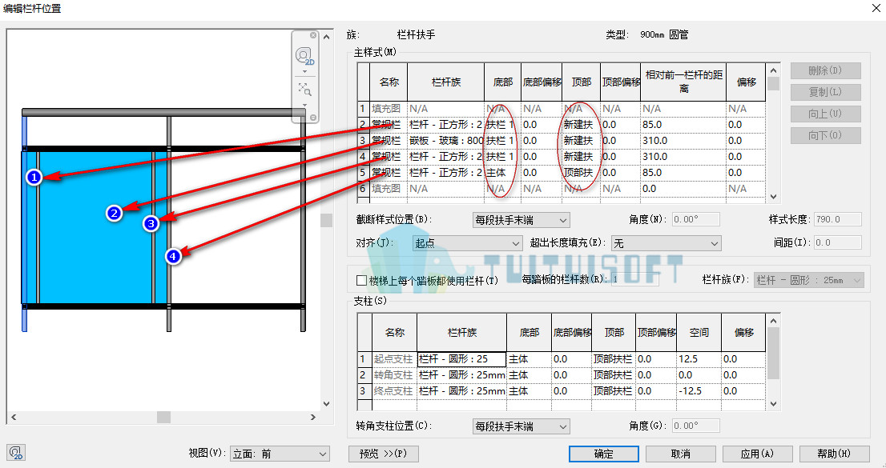886x468 pixels.
Task: Click the 预览 >>(P) button
Action: 384,454
